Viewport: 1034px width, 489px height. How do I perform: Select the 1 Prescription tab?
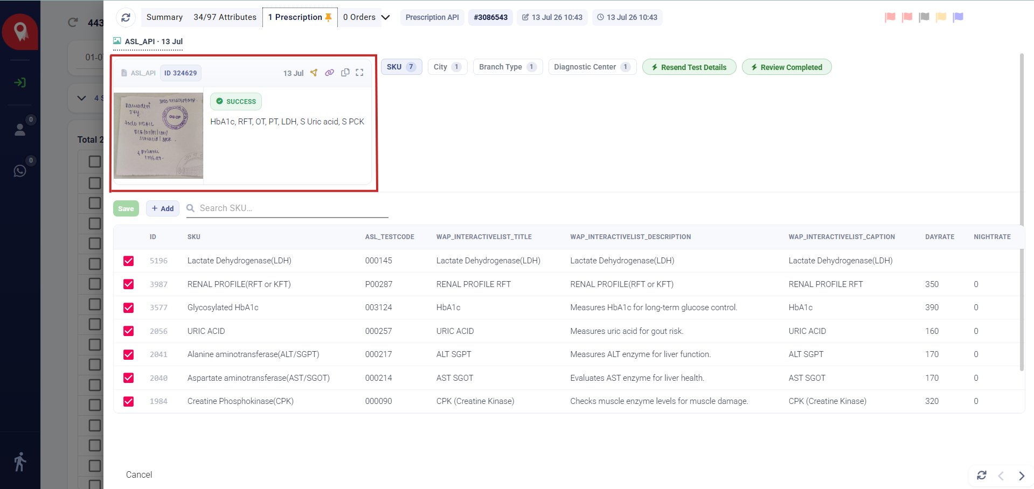(300, 17)
